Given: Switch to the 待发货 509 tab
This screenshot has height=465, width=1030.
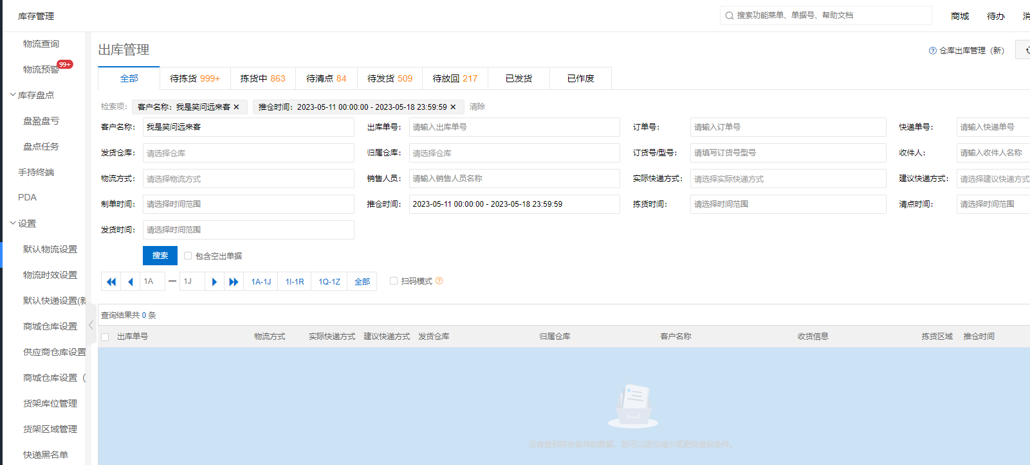Looking at the screenshot, I should click(390, 78).
